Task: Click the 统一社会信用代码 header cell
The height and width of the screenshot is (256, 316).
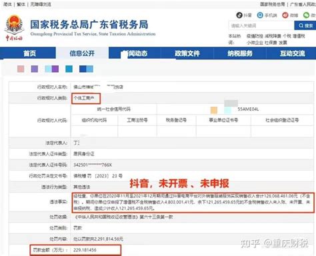Action: pos(113,109)
